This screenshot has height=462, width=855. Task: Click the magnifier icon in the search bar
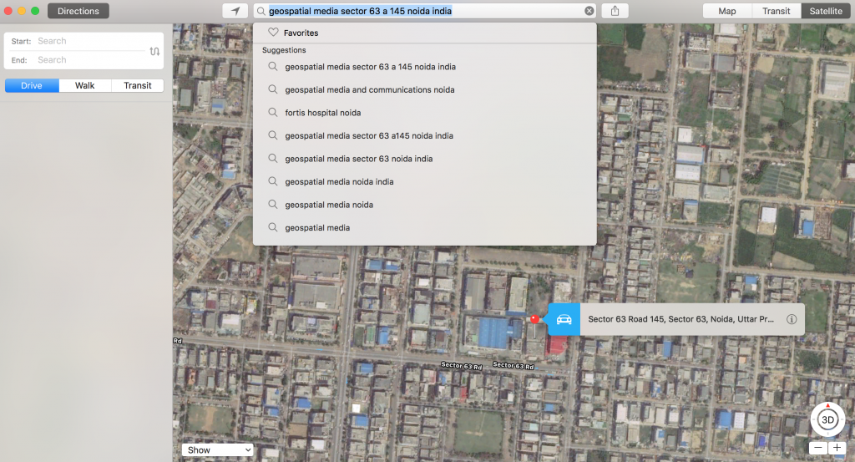coord(261,11)
